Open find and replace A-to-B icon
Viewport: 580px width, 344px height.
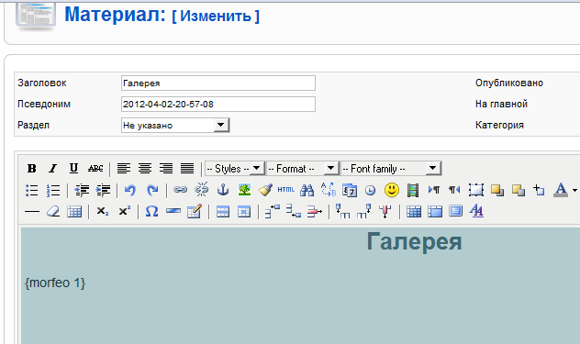pyautogui.click(x=329, y=189)
